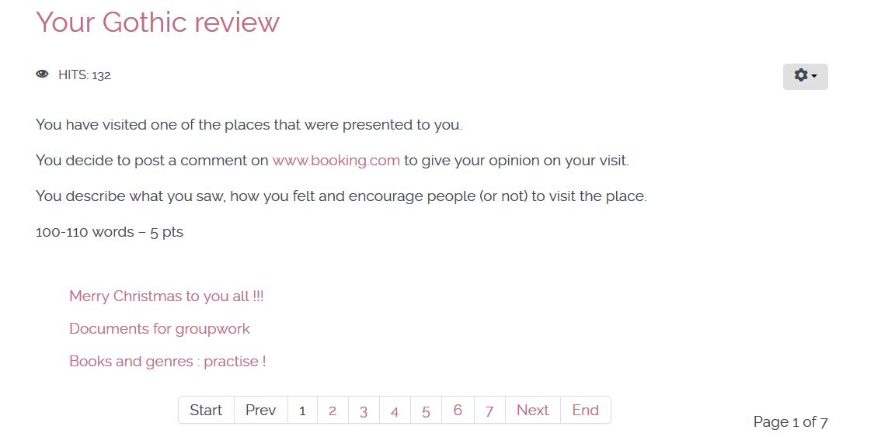Go to the Start page of pagination
Viewport: 881px width, 447px height.
206,410
